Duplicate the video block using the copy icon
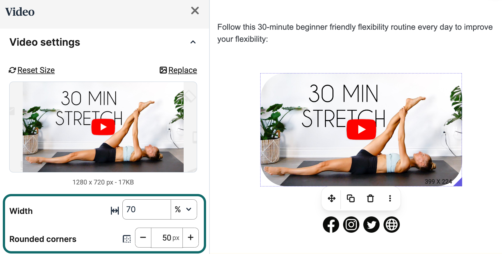 coord(351,198)
